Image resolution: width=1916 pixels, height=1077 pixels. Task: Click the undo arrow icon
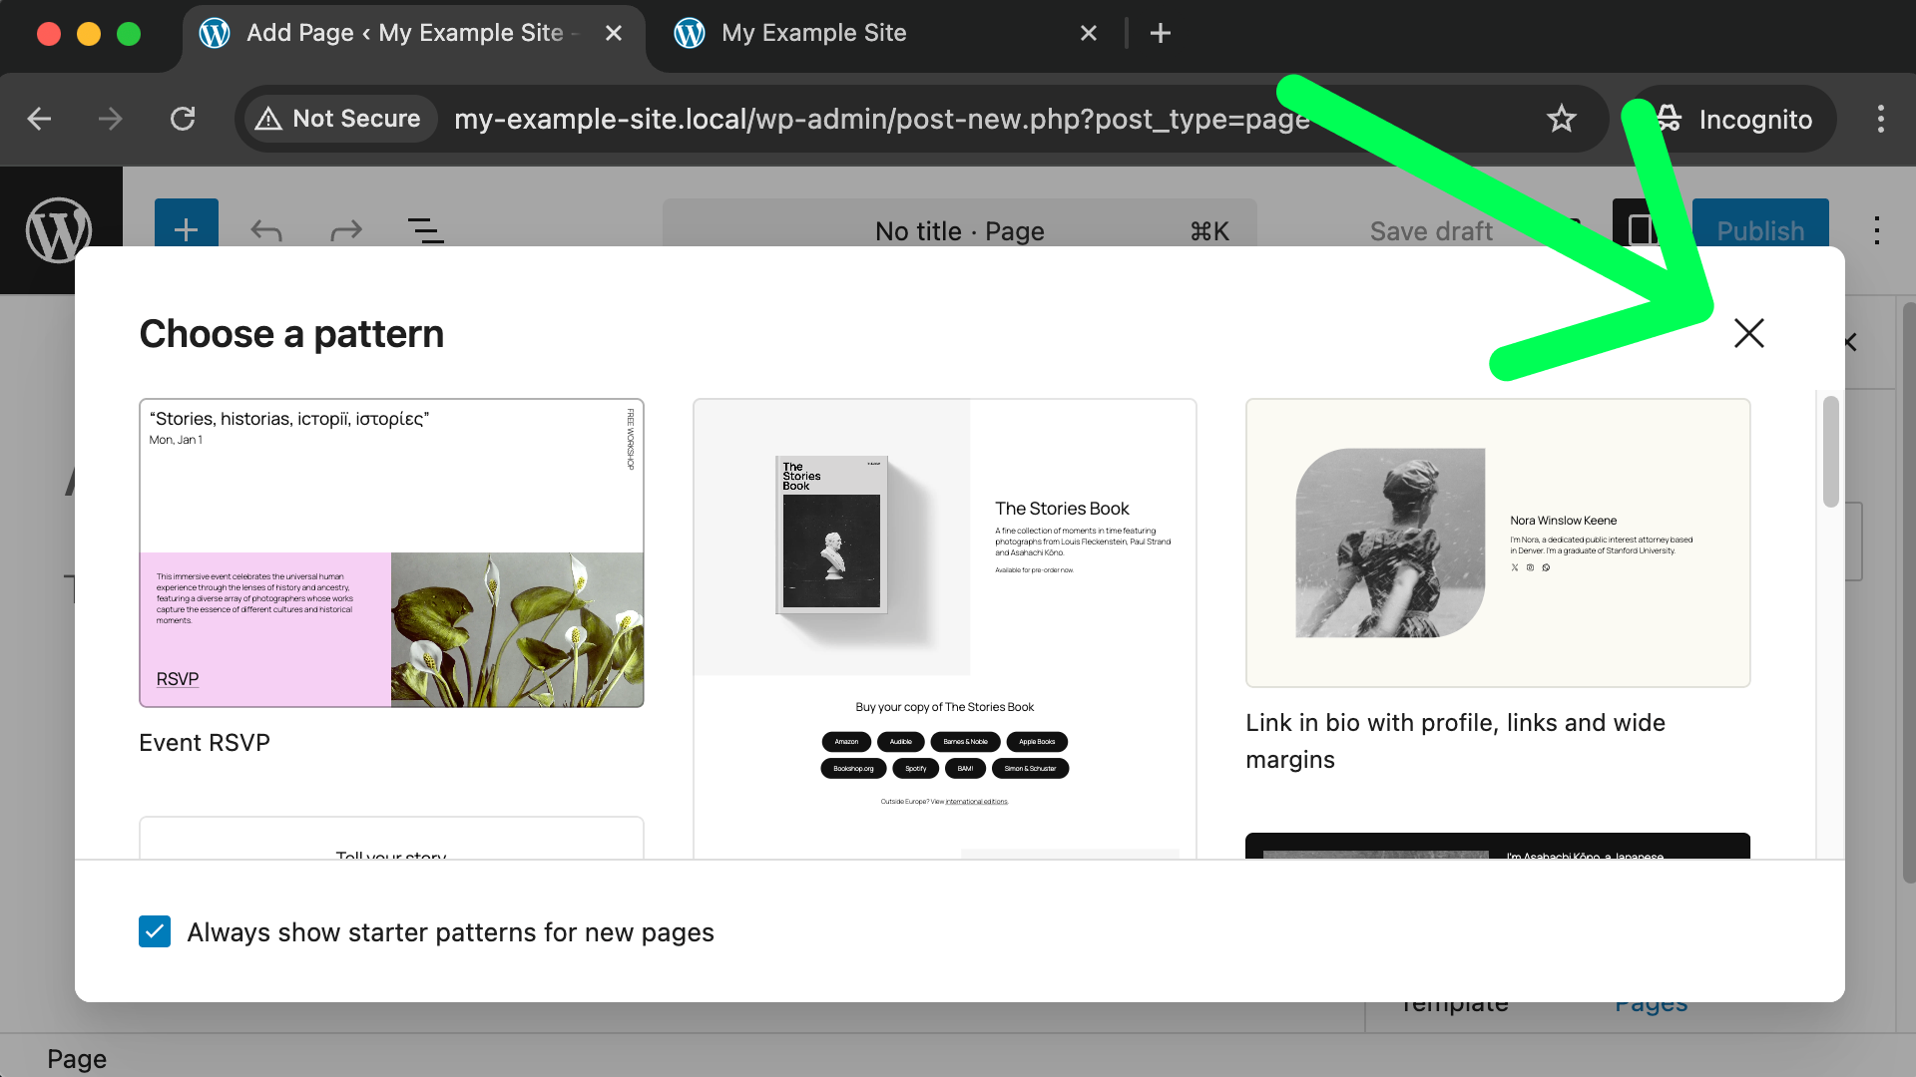[266, 231]
